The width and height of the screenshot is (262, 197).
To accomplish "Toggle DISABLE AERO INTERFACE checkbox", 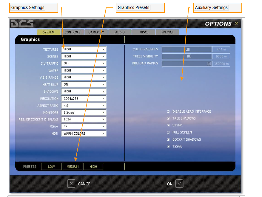I will 168,111.
